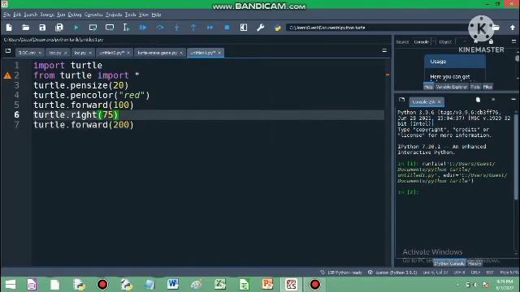This screenshot has height=292, width=520.
Task: Open the Help menu
Action: [156, 15]
